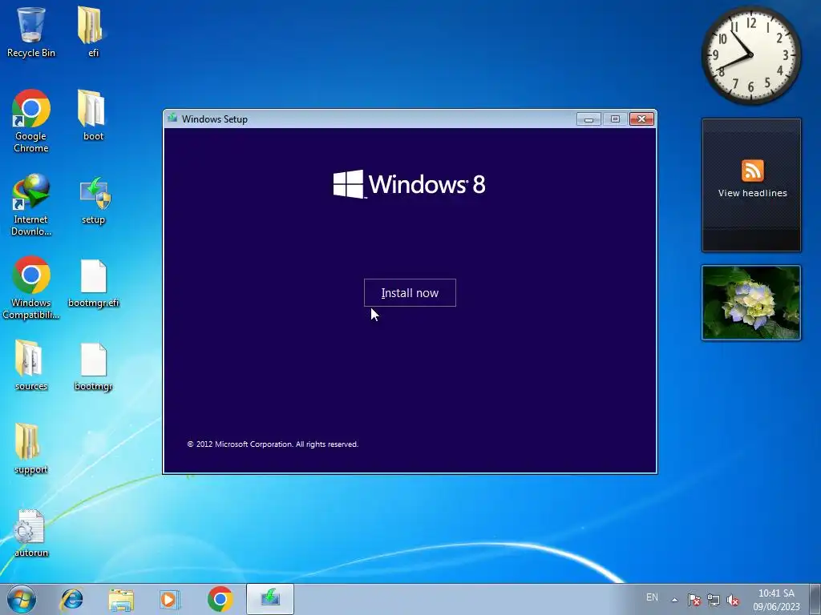Viewport: 821px width, 615px height.
Task: Open the Recycle Bin desktop icon
Action: click(x=31, y=31)
